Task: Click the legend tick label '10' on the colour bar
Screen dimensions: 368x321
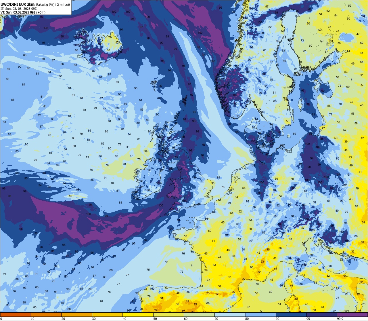Action: click(32, 319)
